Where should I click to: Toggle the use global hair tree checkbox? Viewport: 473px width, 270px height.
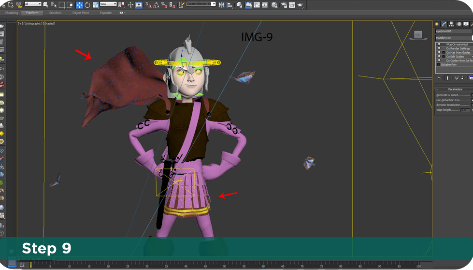472,100
